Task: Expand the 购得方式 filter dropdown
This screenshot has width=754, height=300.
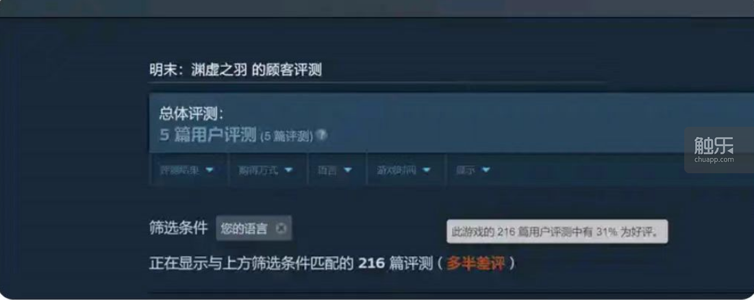Action: tap(267, 170)
